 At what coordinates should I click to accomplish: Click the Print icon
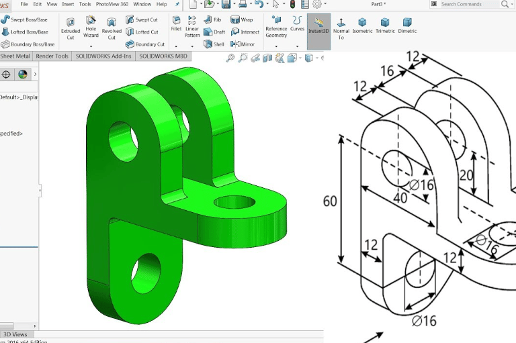243,4
